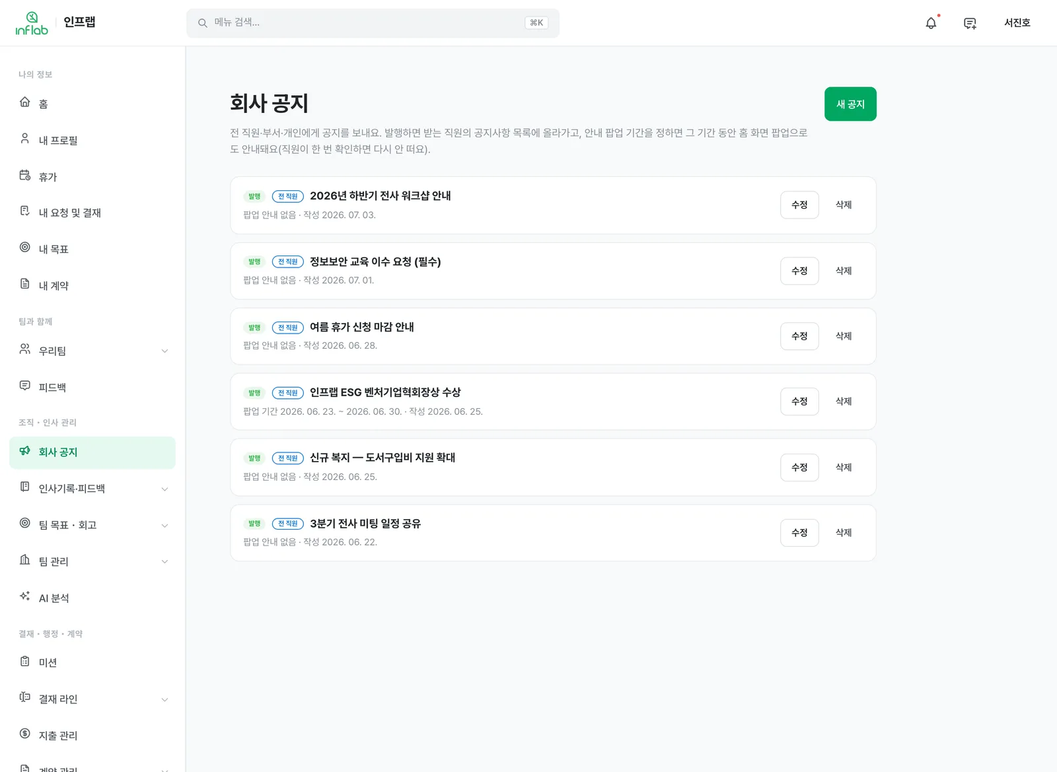Image resolution: width=1057 pixels, height=772 pixels.
Task: Open the 홈 menu item
Action: coord(92,104)
